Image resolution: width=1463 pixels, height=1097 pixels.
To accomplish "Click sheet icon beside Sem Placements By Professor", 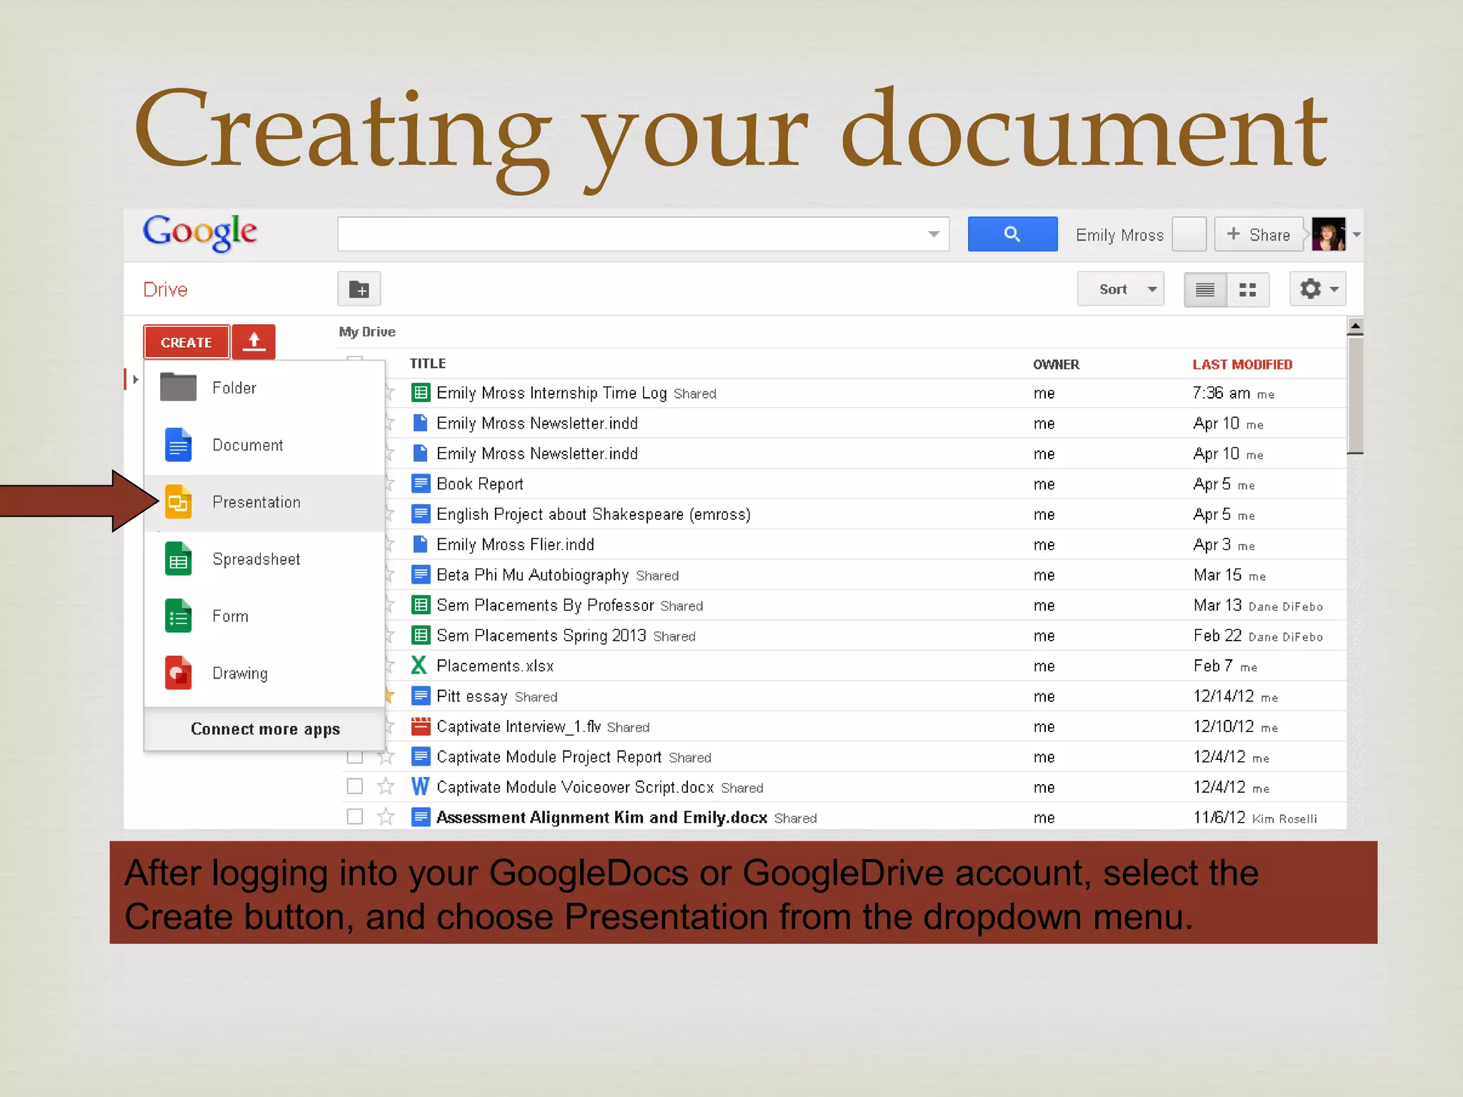I will (x=421, y=605).
